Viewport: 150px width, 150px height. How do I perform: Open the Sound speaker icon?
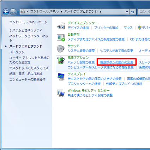pos(61,48)
